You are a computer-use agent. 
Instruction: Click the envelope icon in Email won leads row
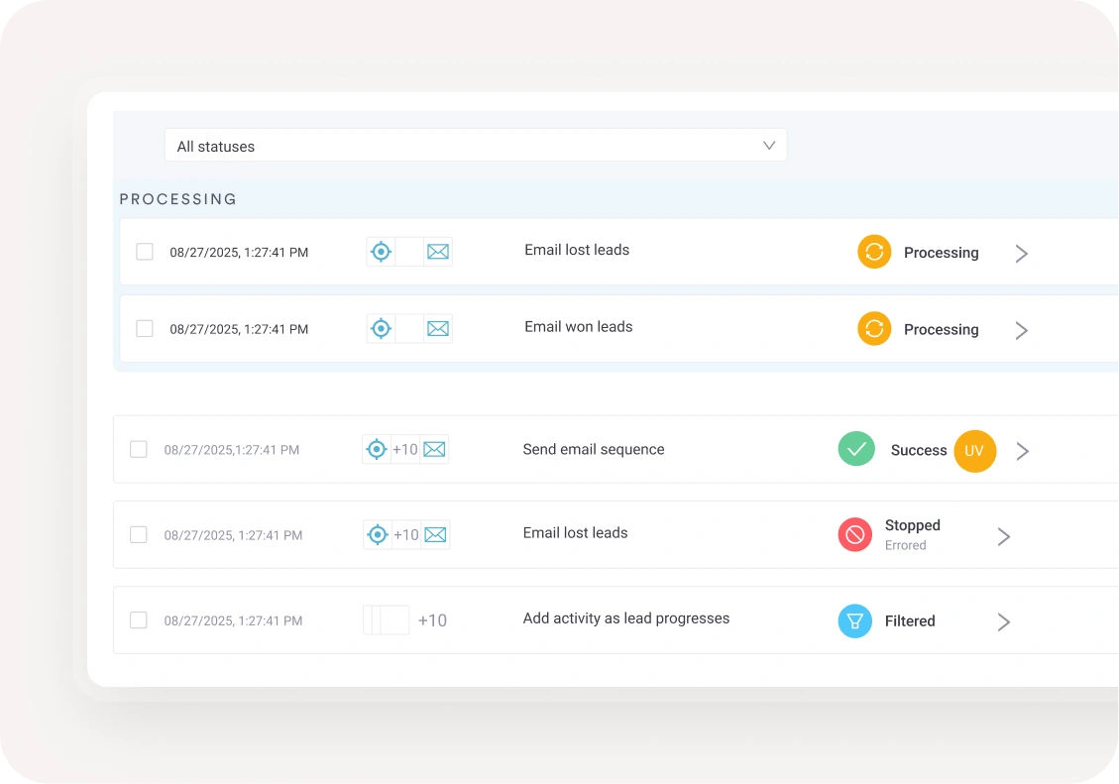click(x=438, y=329)
